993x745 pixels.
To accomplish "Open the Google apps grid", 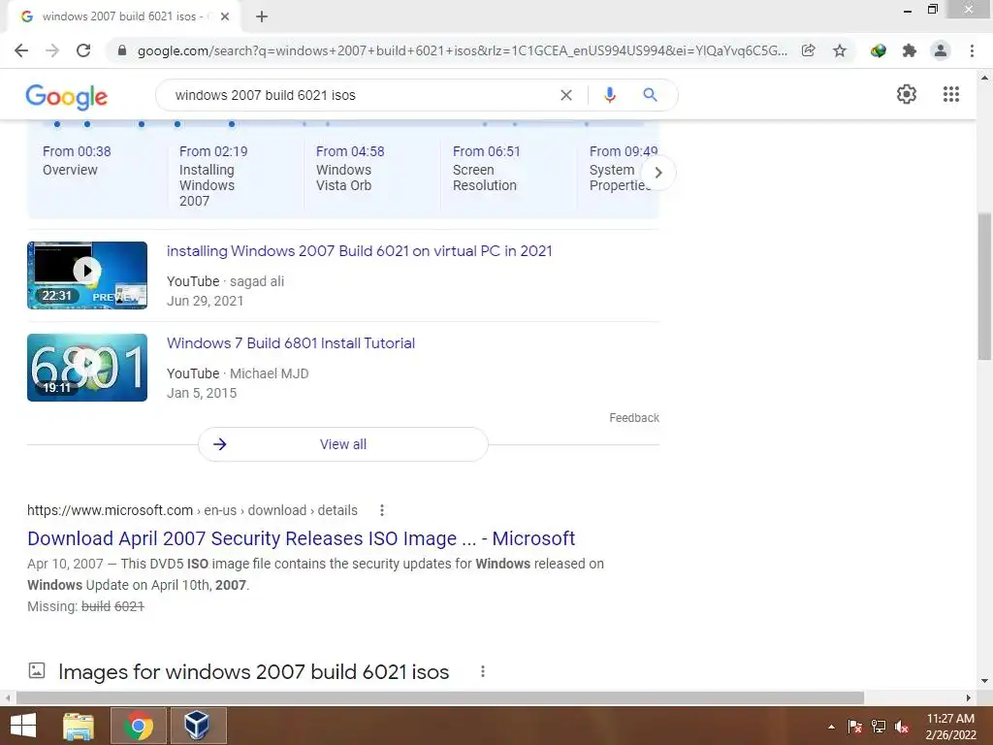I will coord(951,94).
